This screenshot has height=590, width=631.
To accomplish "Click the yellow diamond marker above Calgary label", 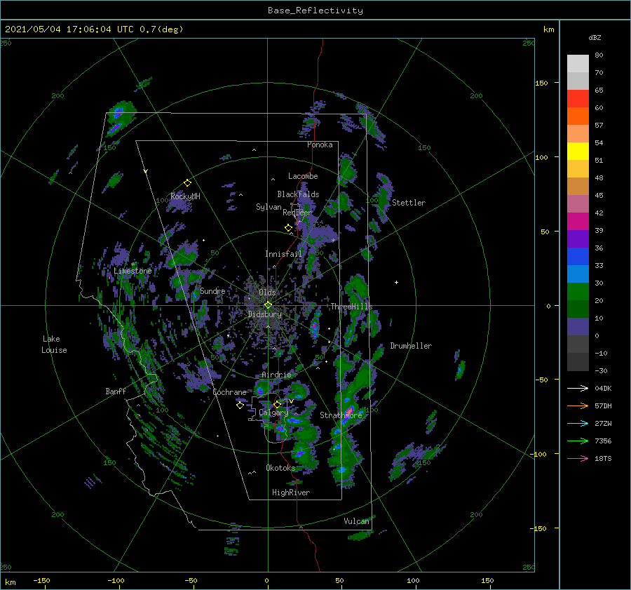I will [x=277, y=404].
